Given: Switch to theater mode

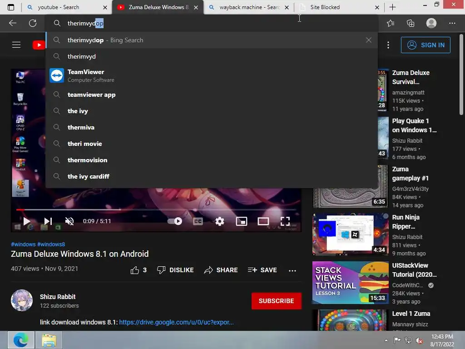Looking at the screenshot, I should (263, 221).
